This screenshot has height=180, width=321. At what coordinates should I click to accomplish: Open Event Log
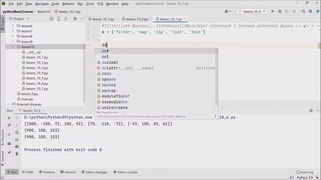coord(305,172)
